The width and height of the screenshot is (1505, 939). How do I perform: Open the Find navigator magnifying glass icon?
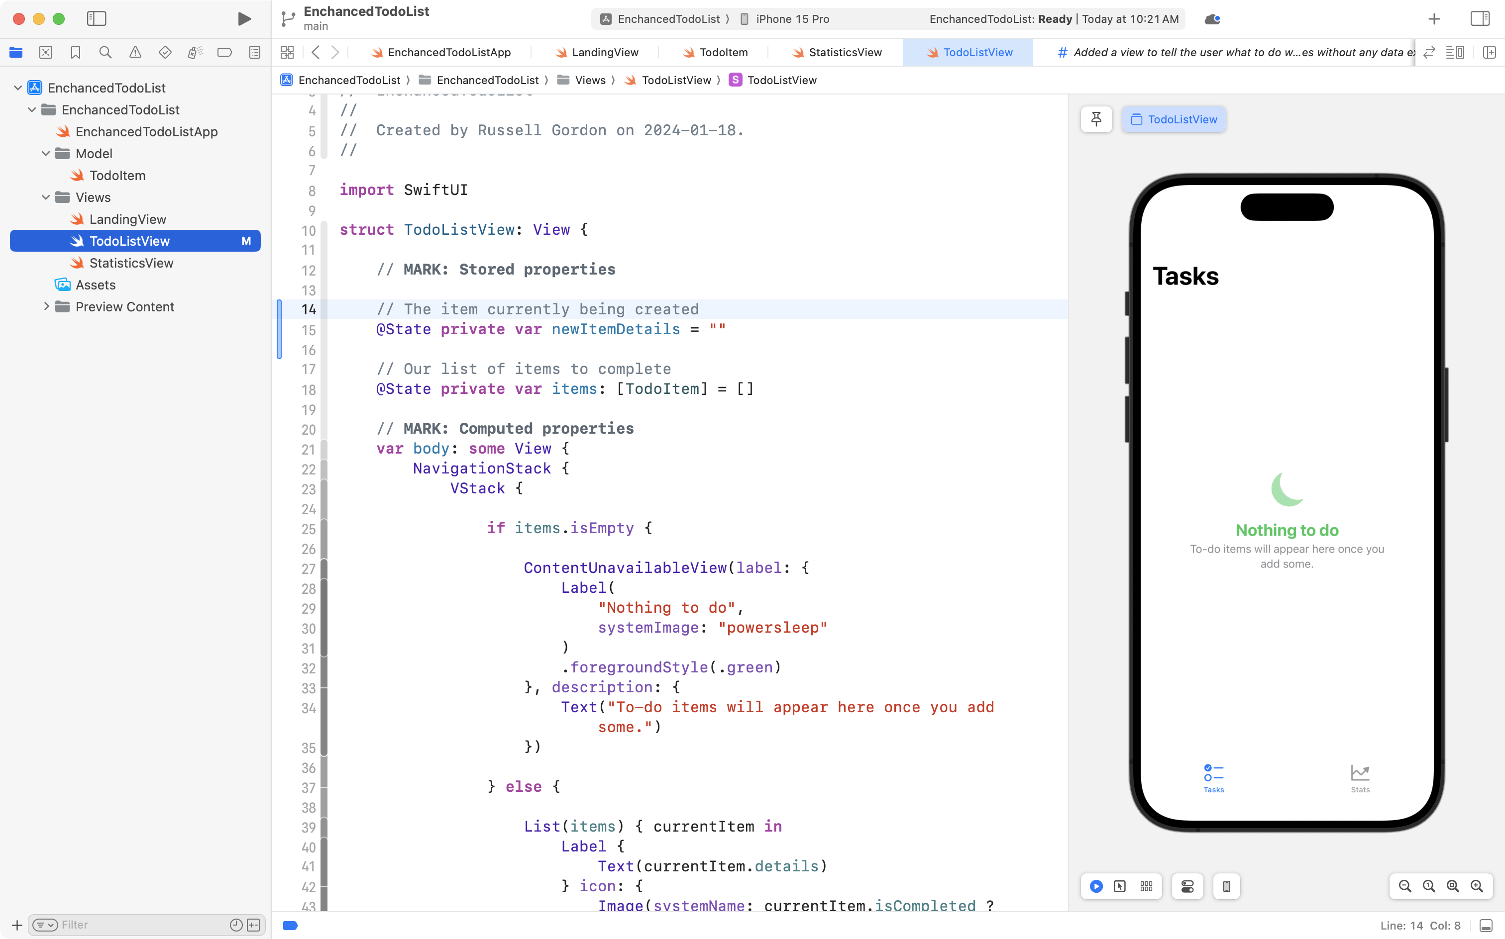pos(105,52)
